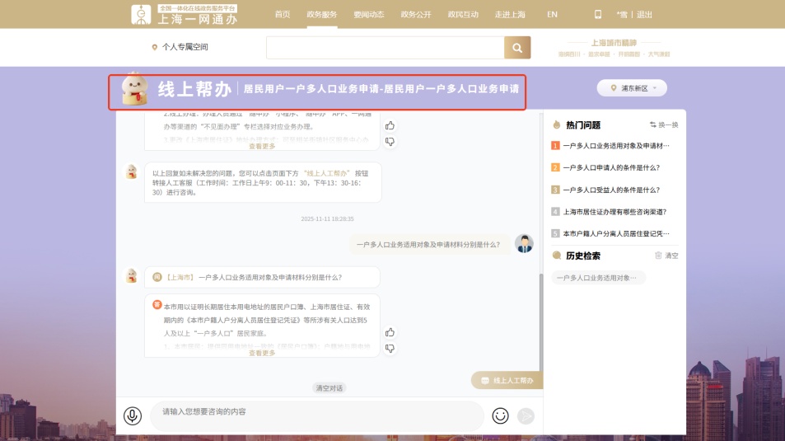Click the search magnifier button
This screenshot has width=785, height=441.
tap(517, 48)
